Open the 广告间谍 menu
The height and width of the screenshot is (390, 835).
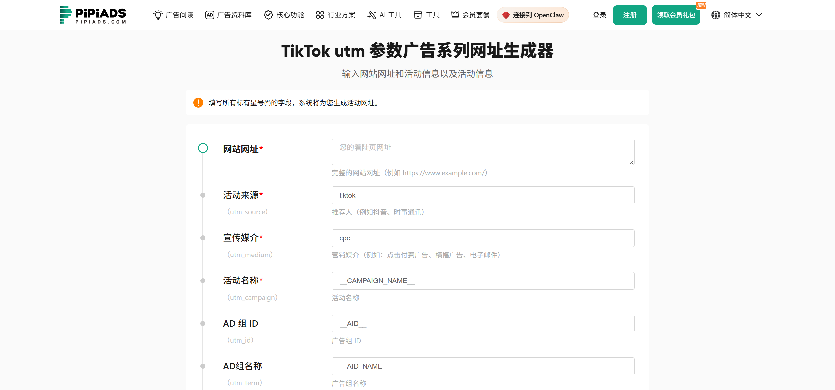(x=173, y=15)
